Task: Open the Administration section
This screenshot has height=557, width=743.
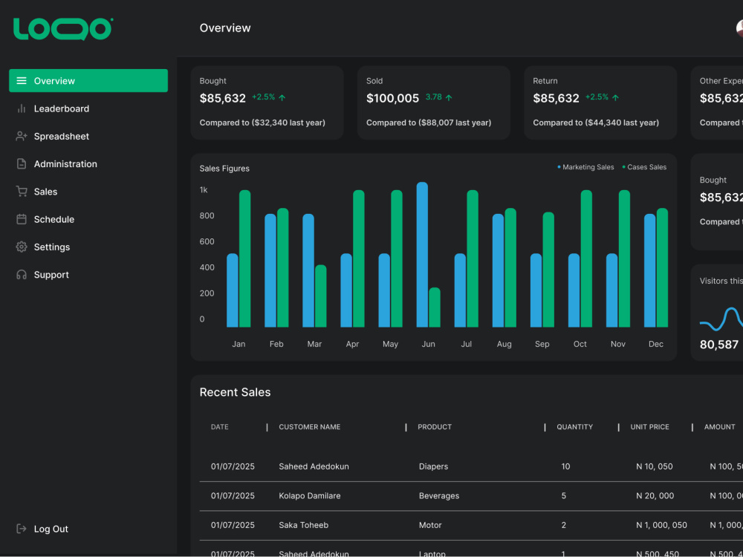Action: click(x=65, y=164)
